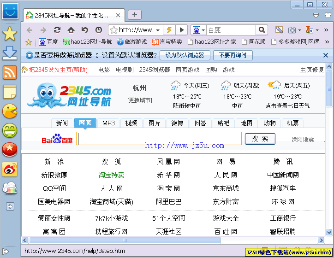Viewport: 334px width, 258px height.
Task: Select the 地图 search tab
Action: click(x=246, y=123)
